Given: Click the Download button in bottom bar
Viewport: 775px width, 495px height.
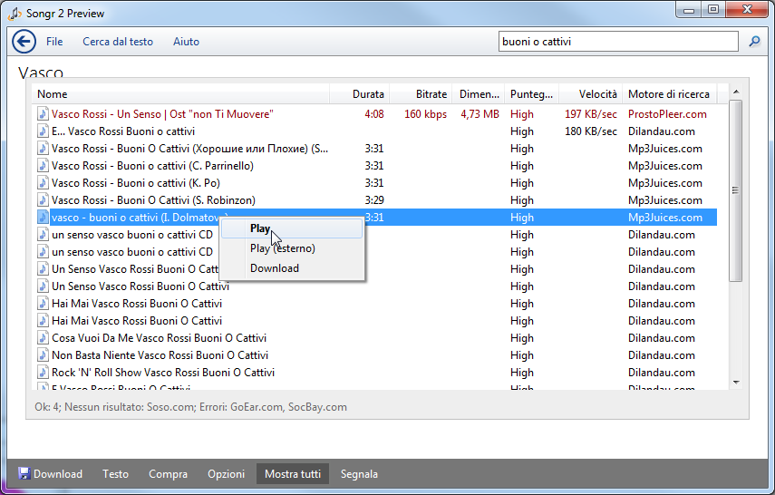Looking at the screenshot, I should pos(51,474).
